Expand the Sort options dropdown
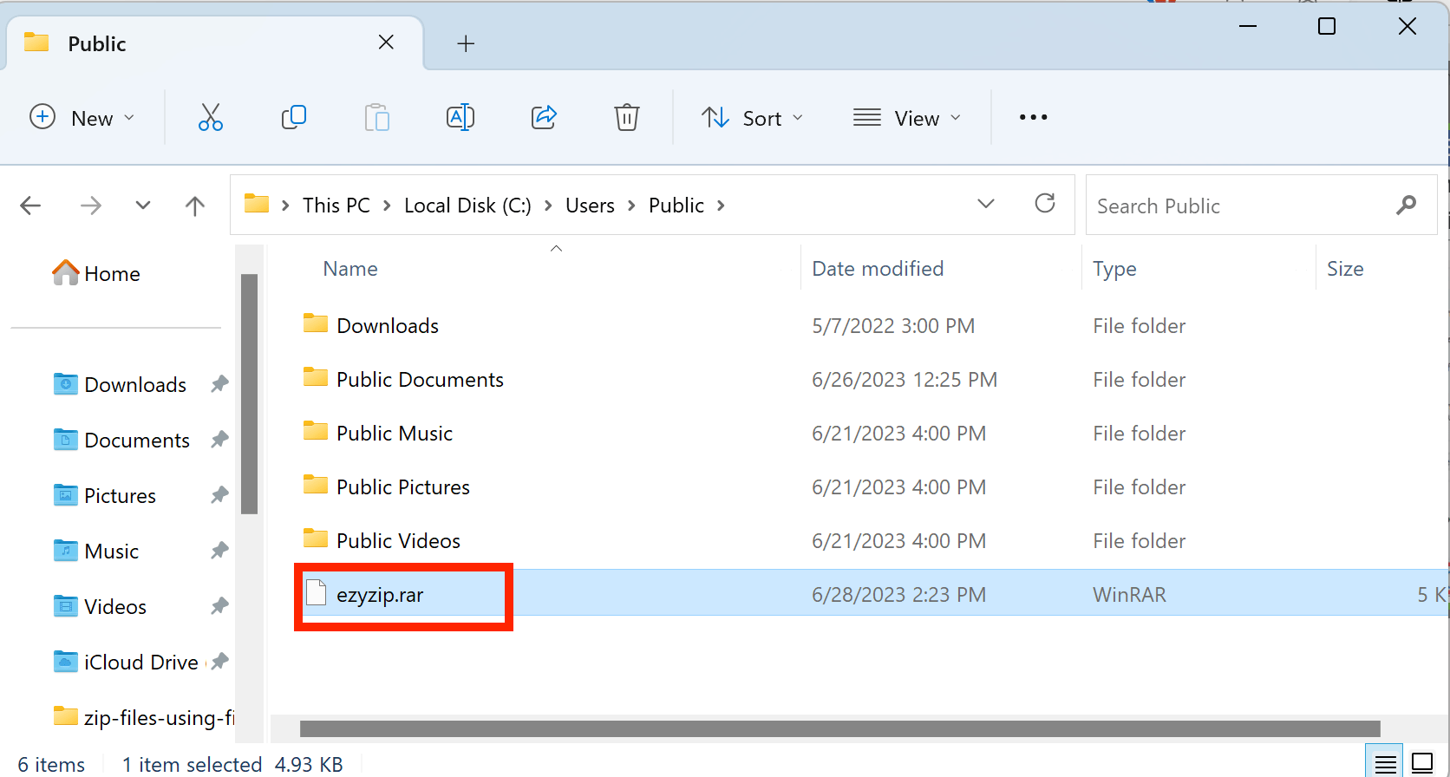The width and height of the screenshot is (1450, 777). tap(752, 118)
